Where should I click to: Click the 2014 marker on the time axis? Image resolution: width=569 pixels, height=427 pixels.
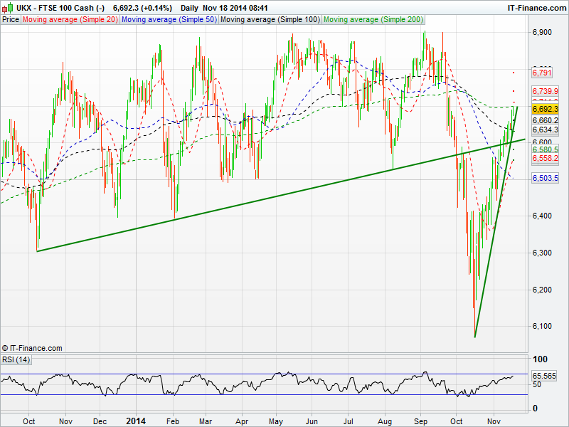(134, 421)
